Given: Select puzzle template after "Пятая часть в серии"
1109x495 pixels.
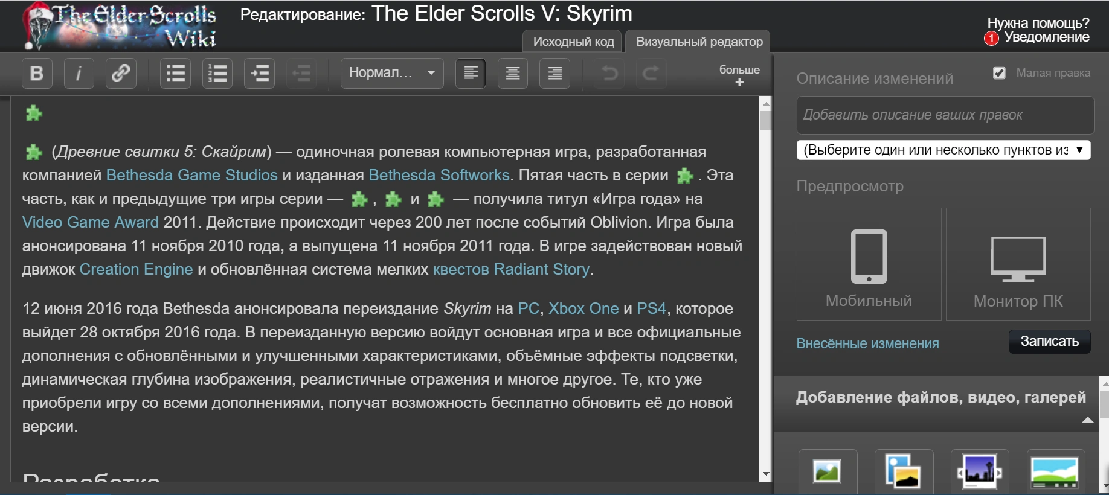Looking at the screenshot, I should tap(685, 176).
